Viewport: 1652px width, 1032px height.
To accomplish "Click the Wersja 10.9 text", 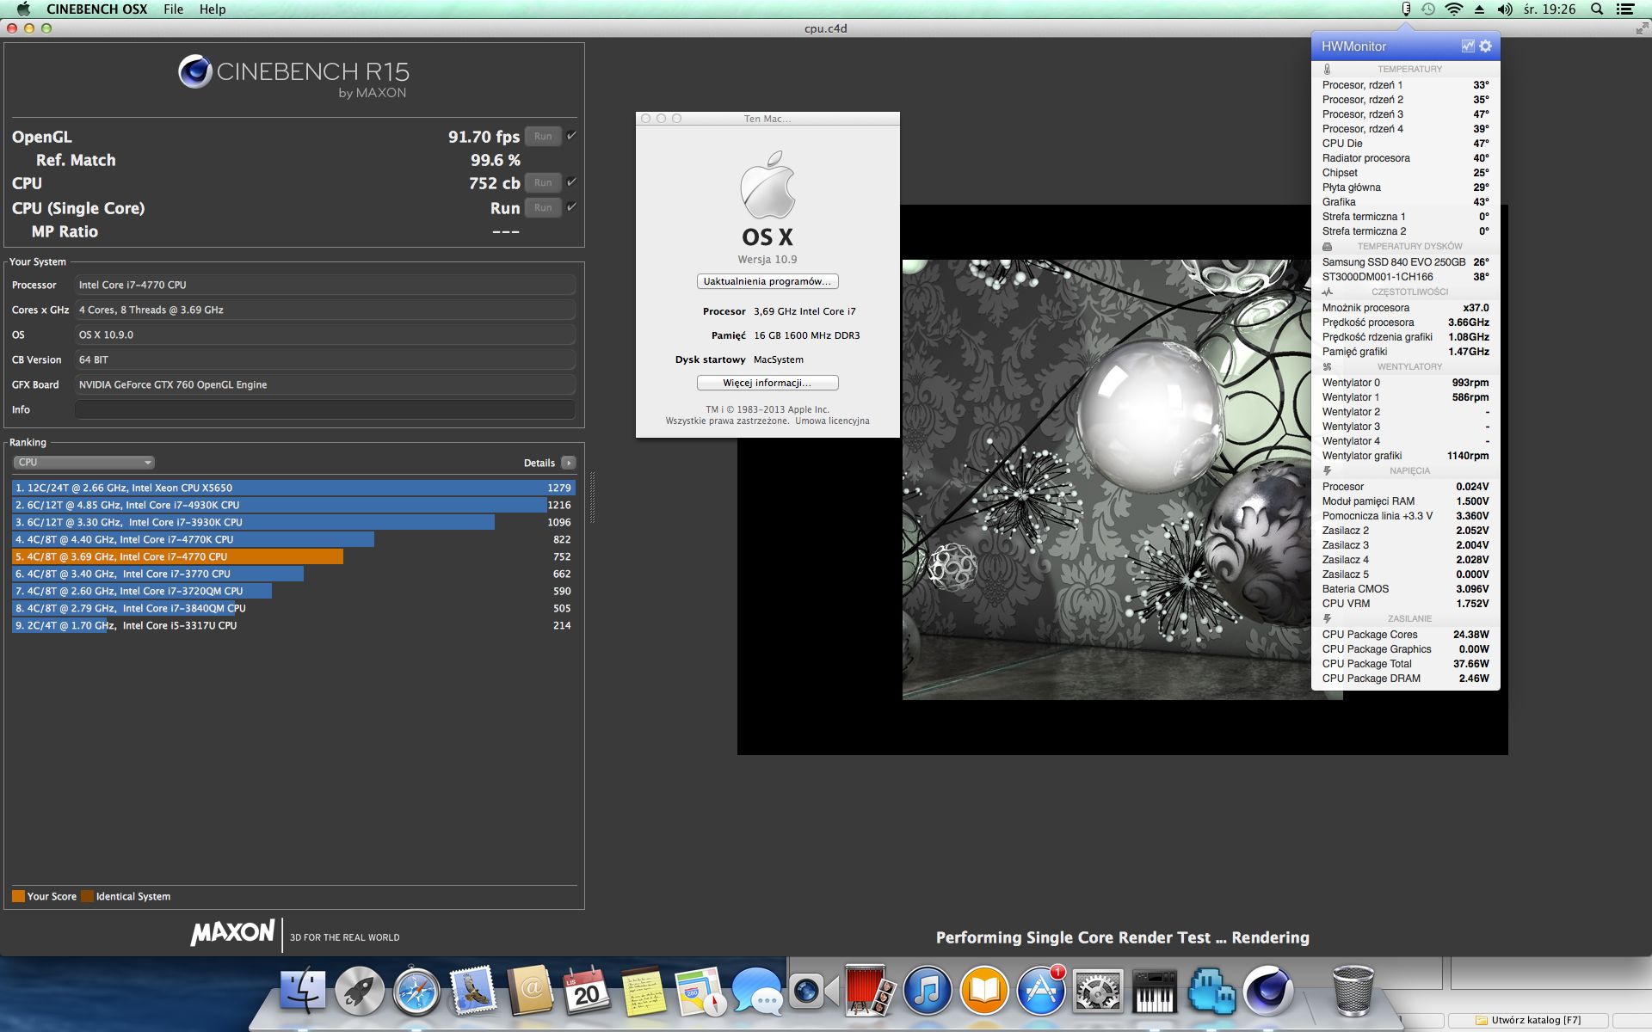I will pos(767,260).
